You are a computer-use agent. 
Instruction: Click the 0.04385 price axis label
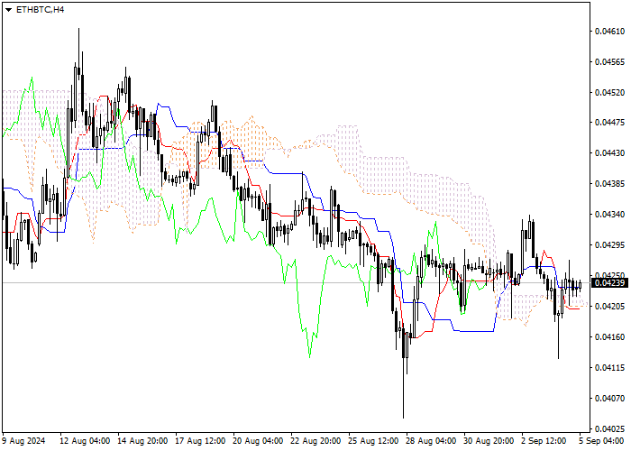[x=610, y=184]
